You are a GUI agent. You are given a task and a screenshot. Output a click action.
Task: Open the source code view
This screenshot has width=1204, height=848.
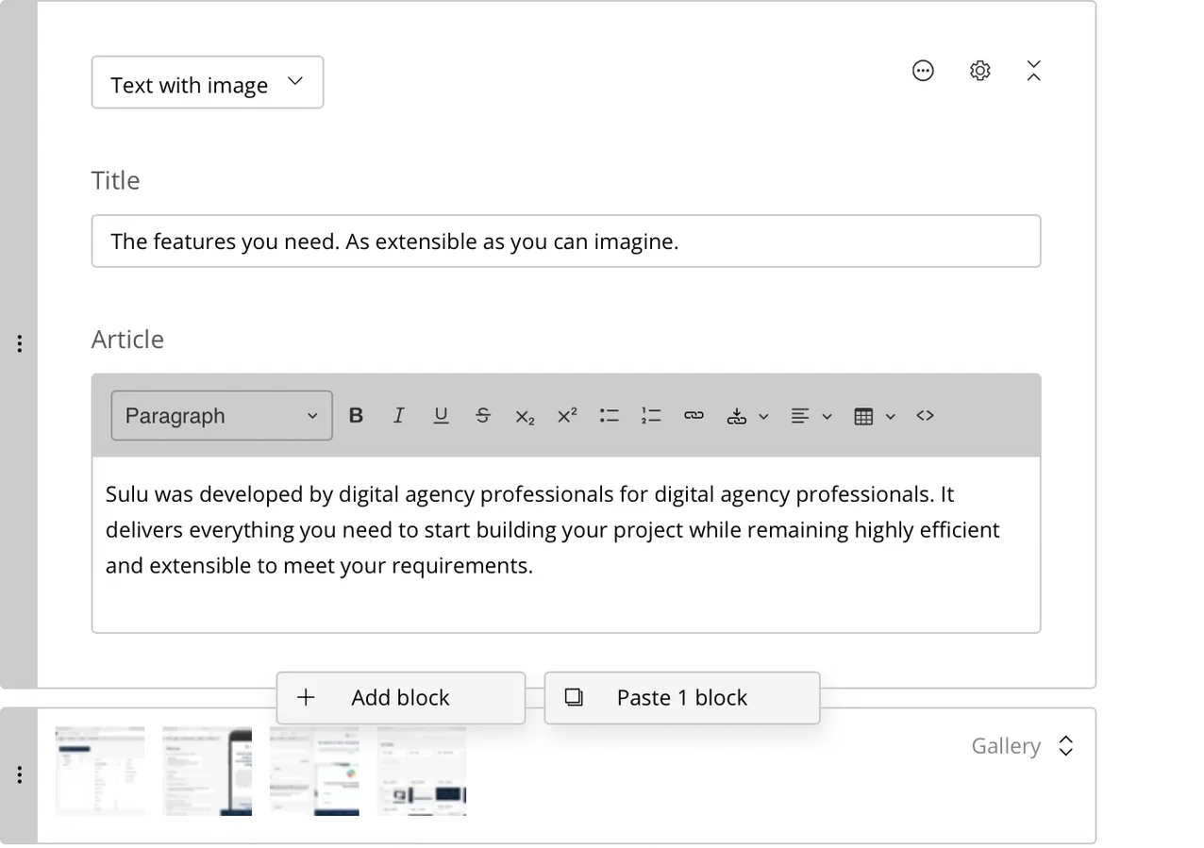coord(925,416)
